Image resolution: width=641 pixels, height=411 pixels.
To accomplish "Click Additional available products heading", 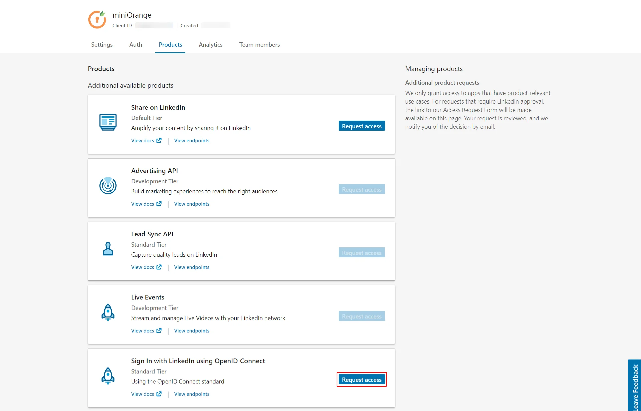I will pos(131,85).
